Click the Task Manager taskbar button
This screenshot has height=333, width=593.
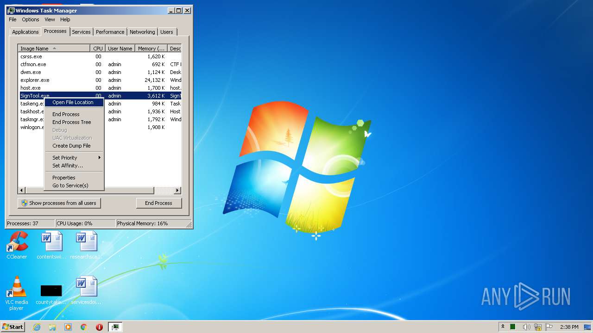pyautogui.click(x=115, y=327)
